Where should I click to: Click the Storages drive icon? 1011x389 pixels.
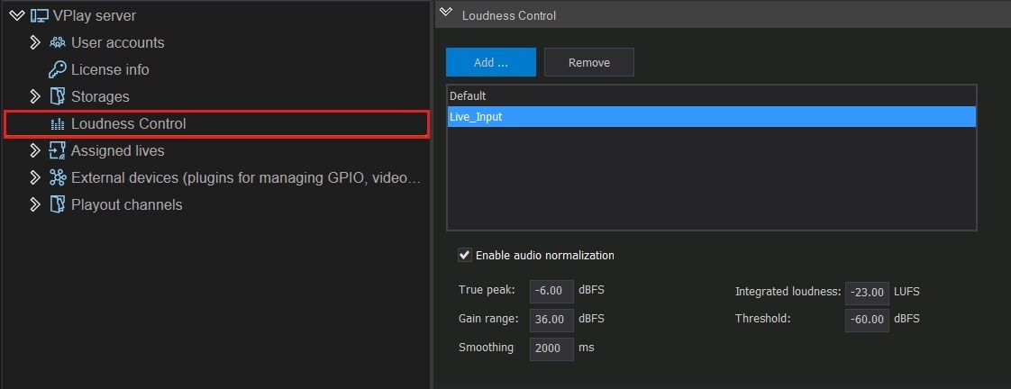click(x=58, y=96)
